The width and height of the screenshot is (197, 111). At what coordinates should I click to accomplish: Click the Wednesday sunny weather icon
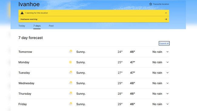click(71, 83)
